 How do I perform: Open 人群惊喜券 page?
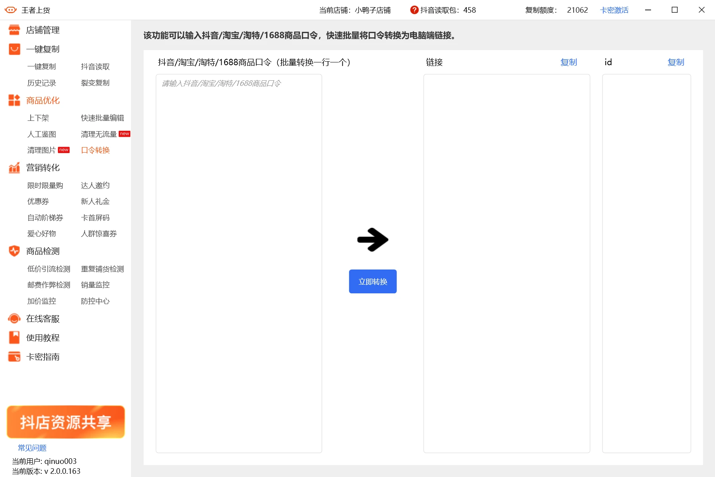click(x=99, y=234)
